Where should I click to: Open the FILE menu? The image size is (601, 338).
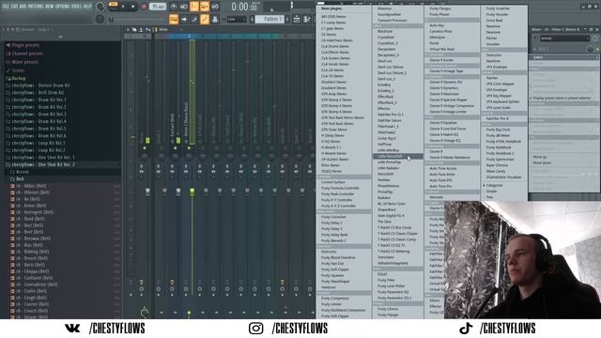click(x=6, y=7)
